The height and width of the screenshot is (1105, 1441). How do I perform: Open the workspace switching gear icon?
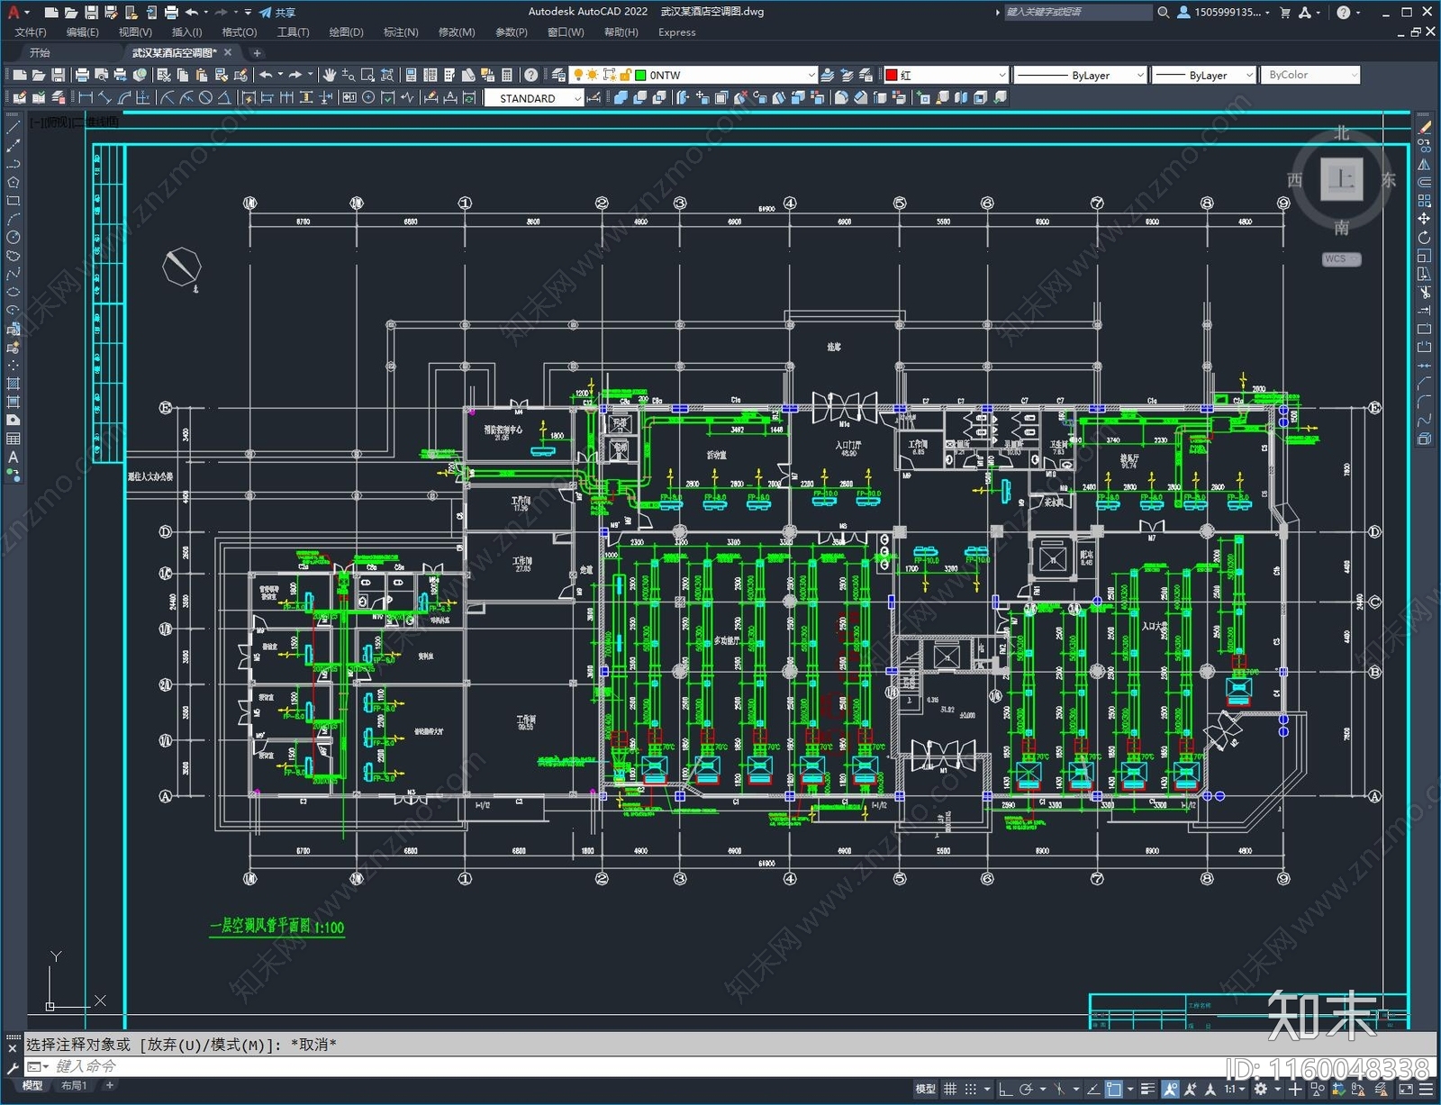pyautogui.click(x=1261, y=1089)
